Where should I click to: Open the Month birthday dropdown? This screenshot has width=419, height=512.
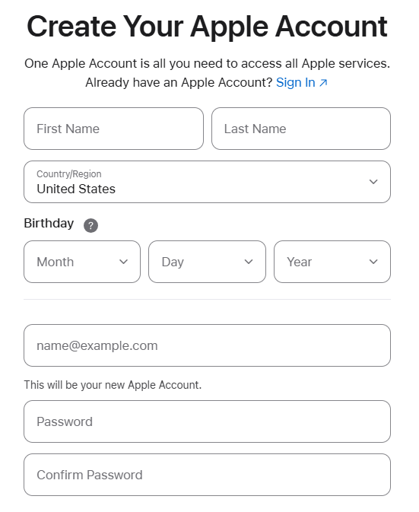[82, 262]
